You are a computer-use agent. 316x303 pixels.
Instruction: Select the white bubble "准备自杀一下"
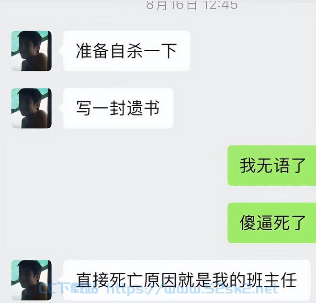point(127,51)
